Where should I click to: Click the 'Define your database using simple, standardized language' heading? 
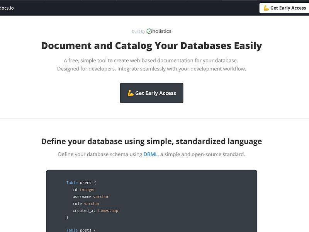click(x=151, y=142)
